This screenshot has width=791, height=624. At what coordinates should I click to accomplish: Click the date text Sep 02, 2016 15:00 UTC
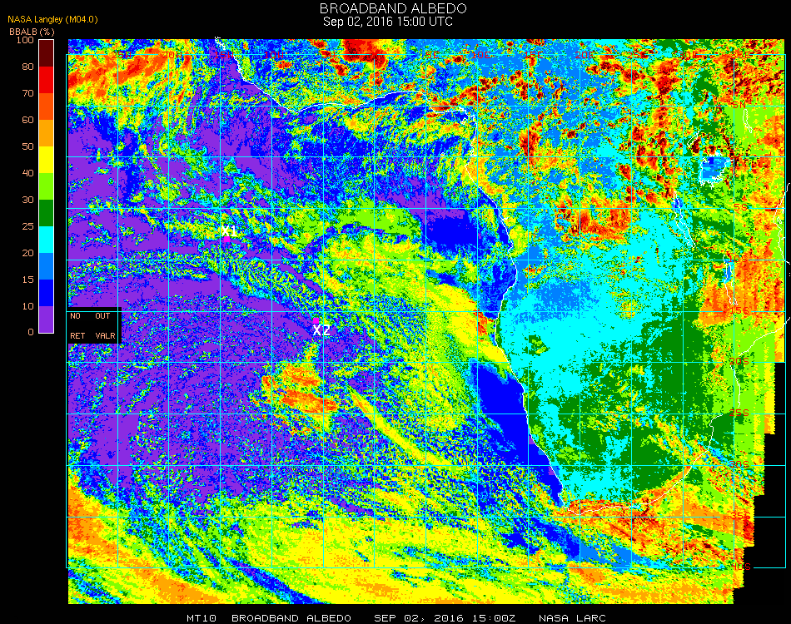coord(388,22)
